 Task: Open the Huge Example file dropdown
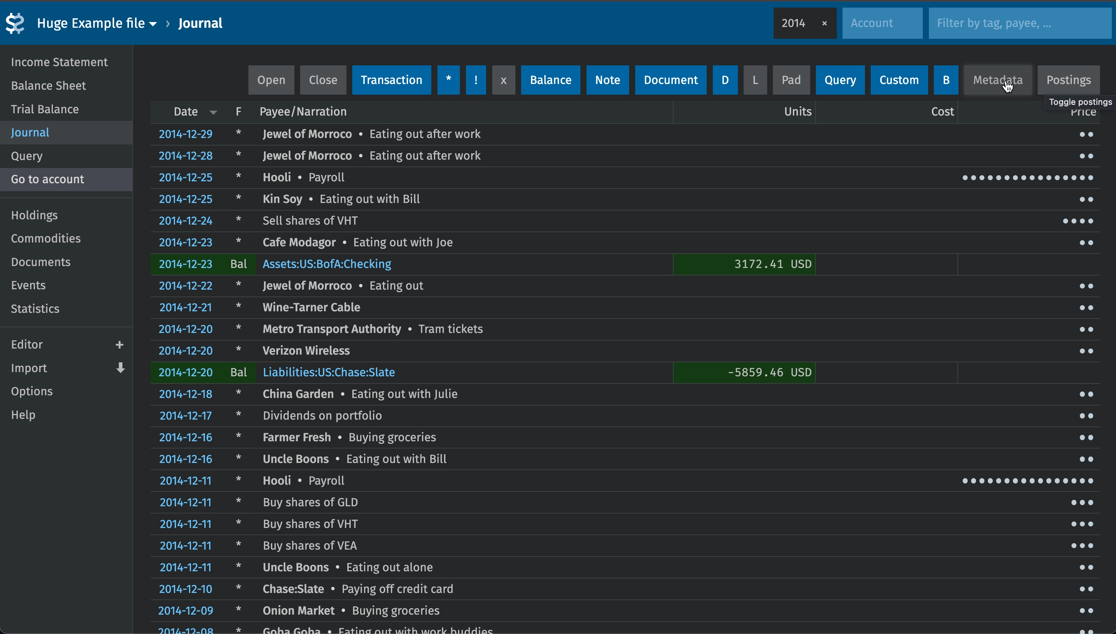[97, 23]
